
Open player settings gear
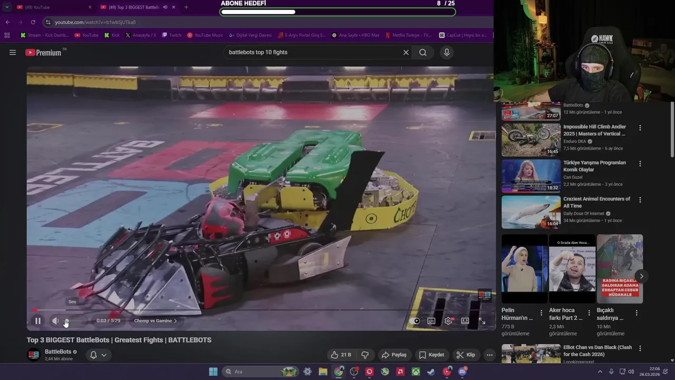[x=448, y=321]
